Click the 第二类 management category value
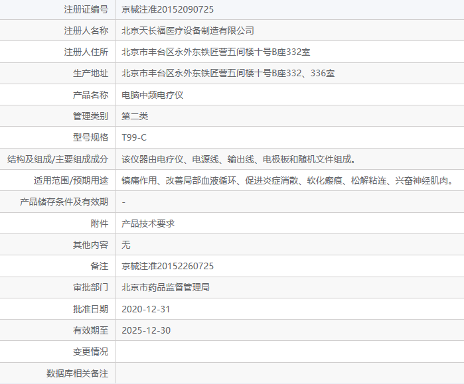The width and height of the screenshot is (464, 384). click(135, 116)
